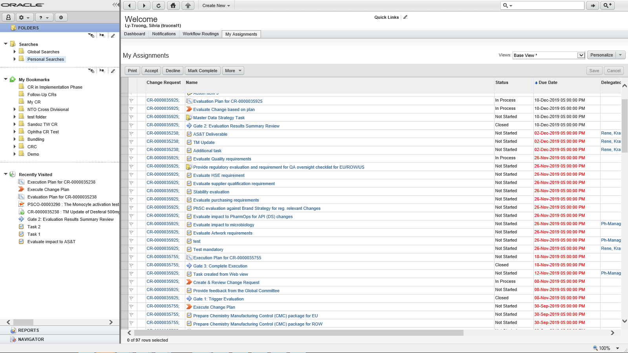Open the More actions dropdown

(x=233, y=71)
